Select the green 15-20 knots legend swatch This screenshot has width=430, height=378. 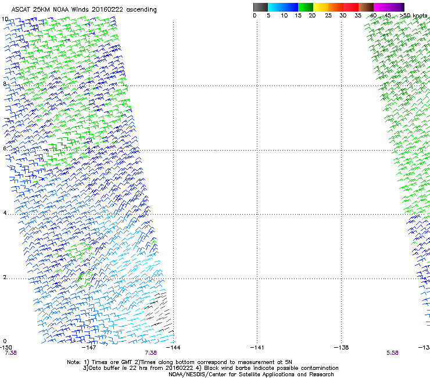coord(306,7)
